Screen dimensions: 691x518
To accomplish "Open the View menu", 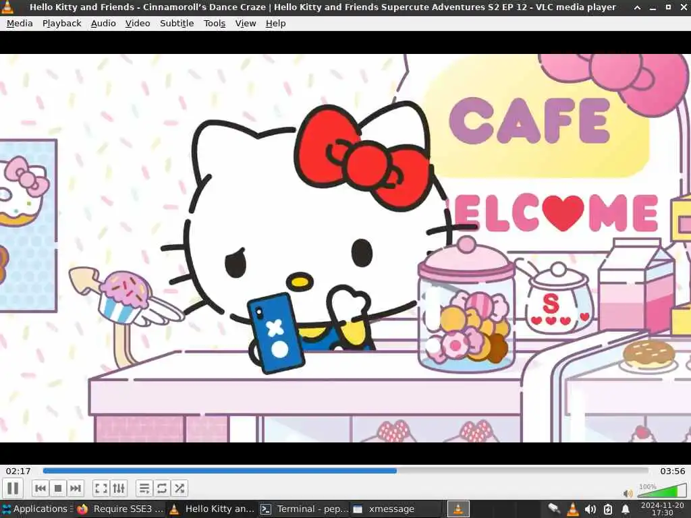I will coord(246,24).
